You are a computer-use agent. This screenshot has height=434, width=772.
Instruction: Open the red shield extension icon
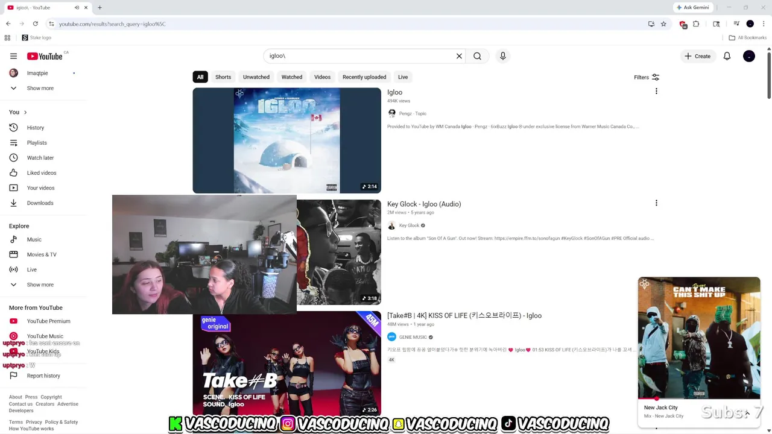683,24
